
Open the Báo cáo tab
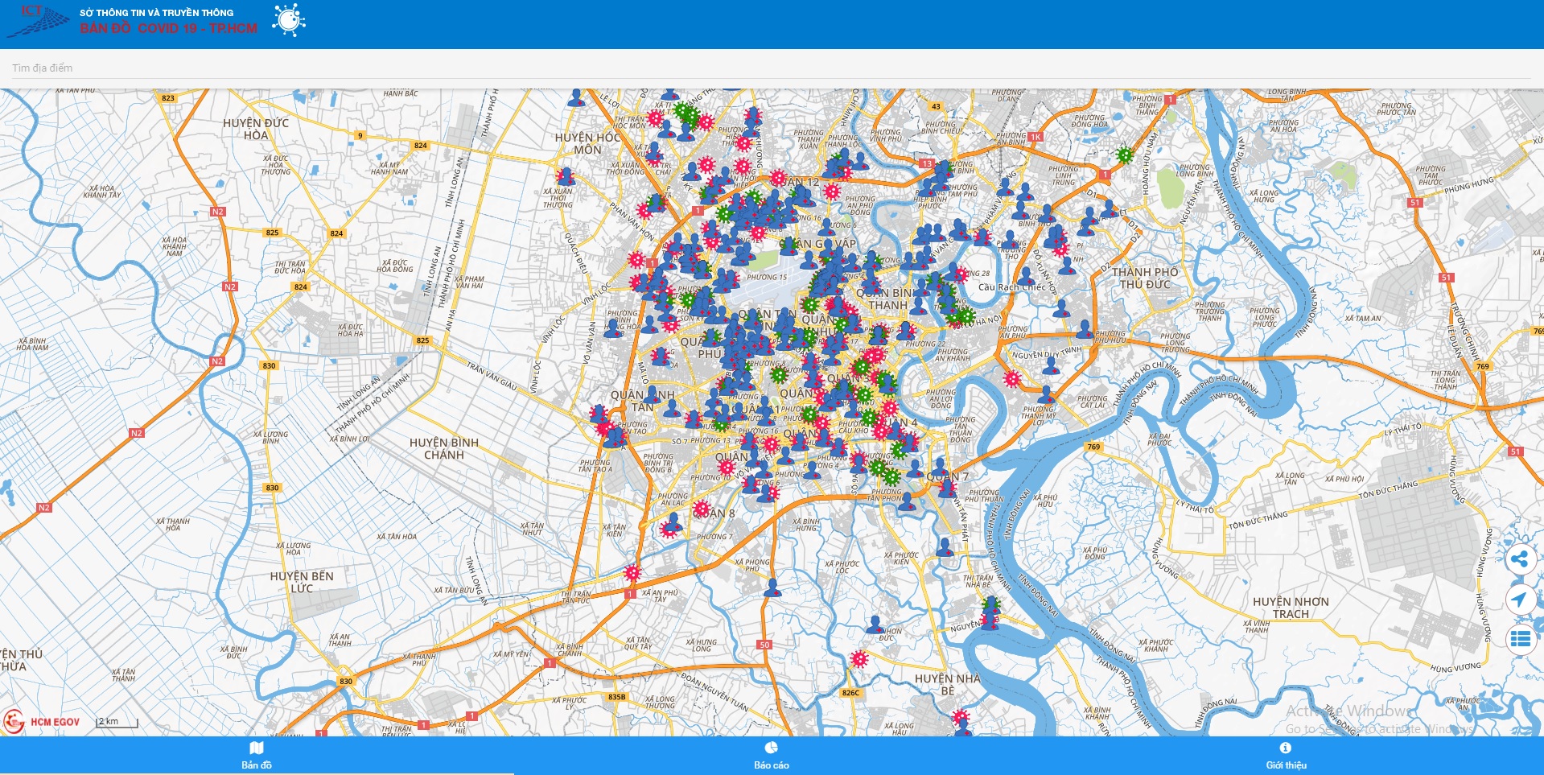[771, 756]
